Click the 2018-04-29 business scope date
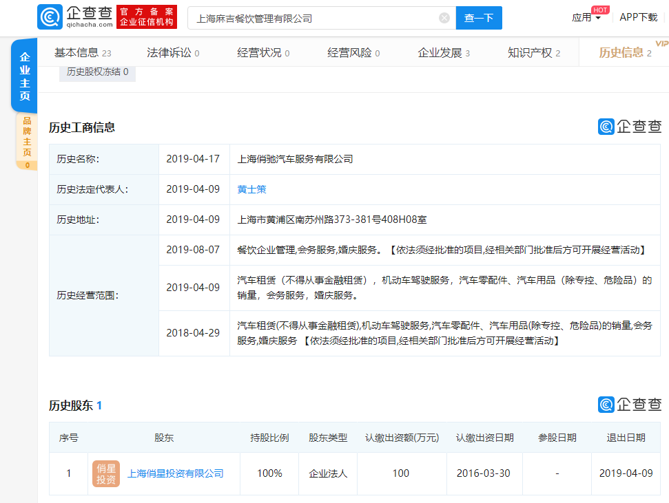 (193, 333)
